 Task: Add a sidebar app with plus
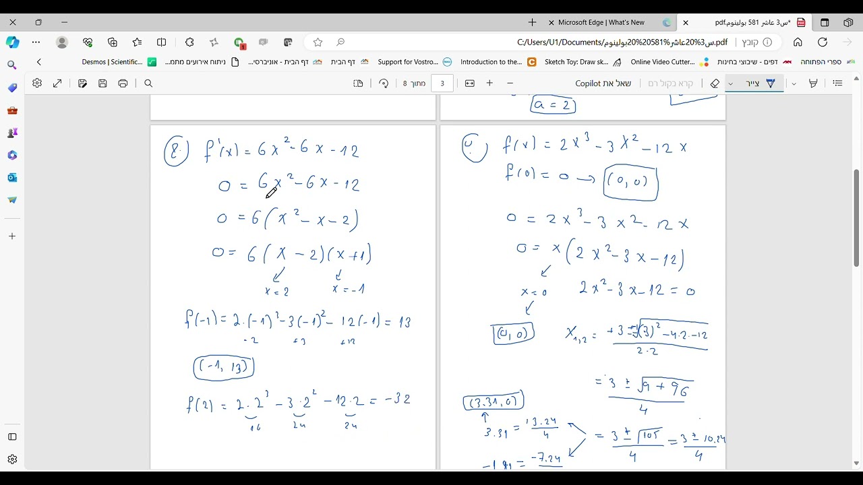12,236
